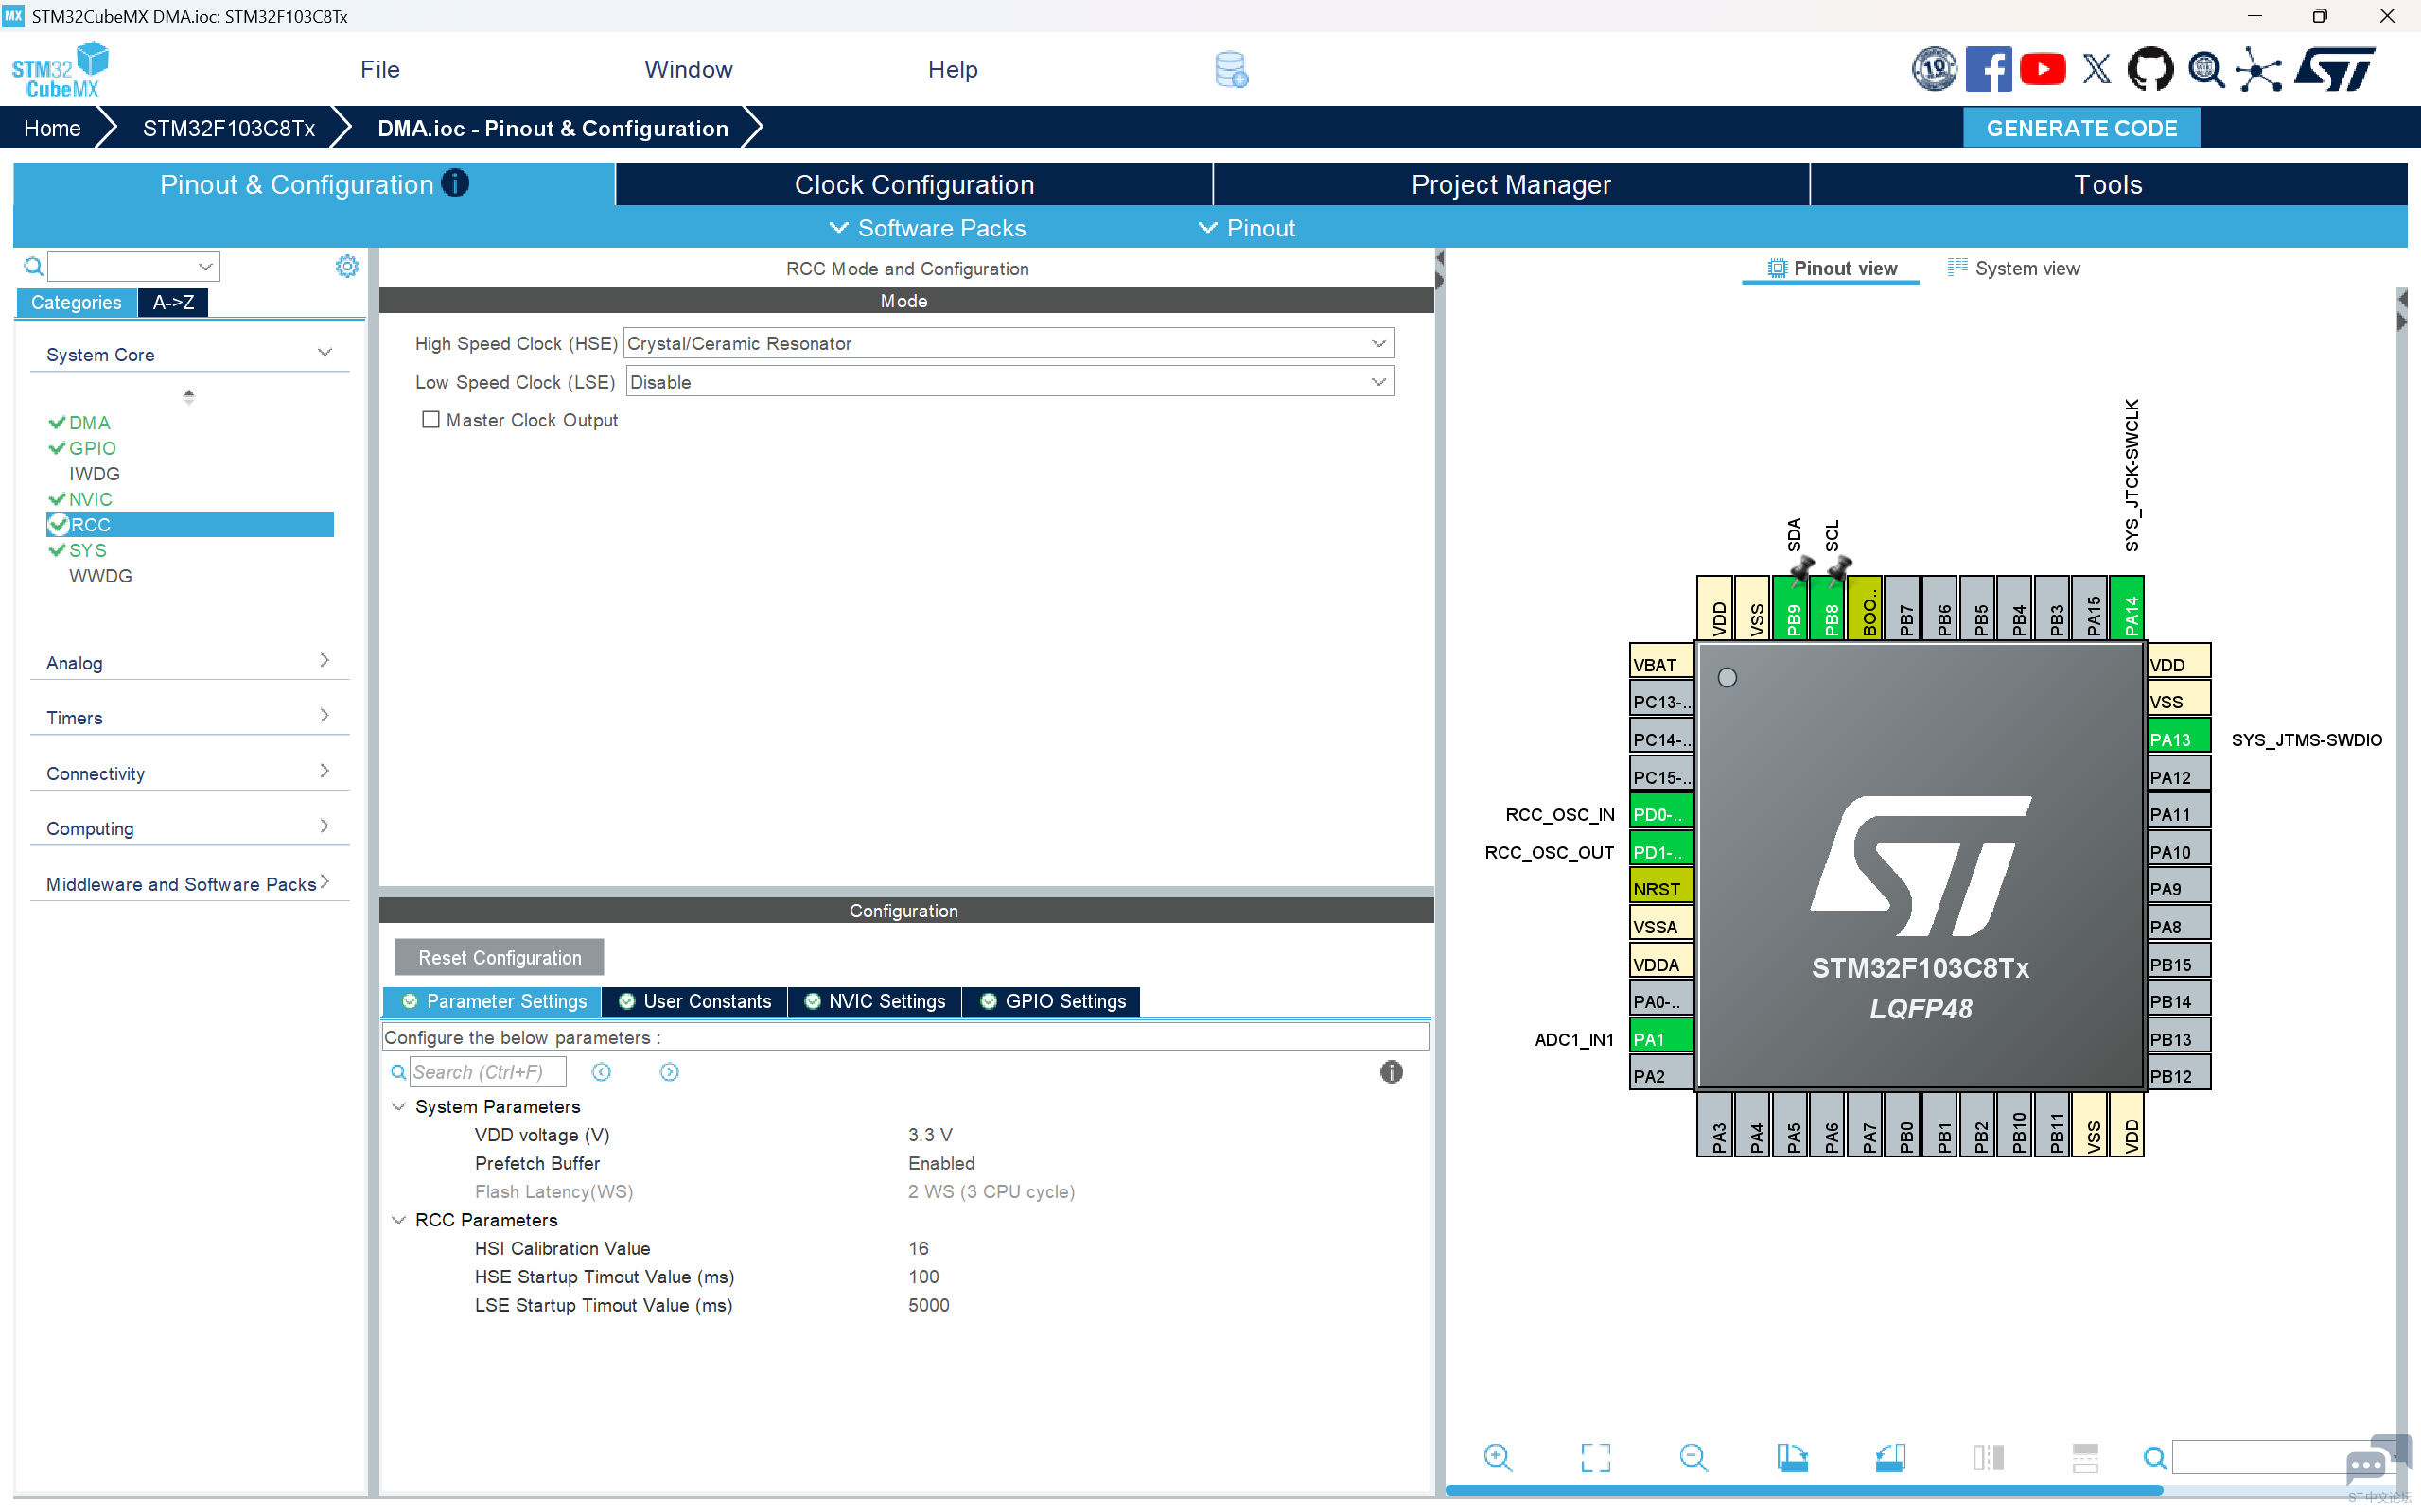
Task: Rotate chip clockwise icon
Action: [x=1791, y=1457]
